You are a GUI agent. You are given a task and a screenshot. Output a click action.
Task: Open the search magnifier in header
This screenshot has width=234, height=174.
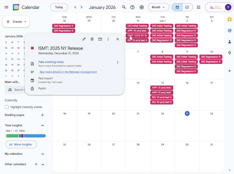point(124,7)
